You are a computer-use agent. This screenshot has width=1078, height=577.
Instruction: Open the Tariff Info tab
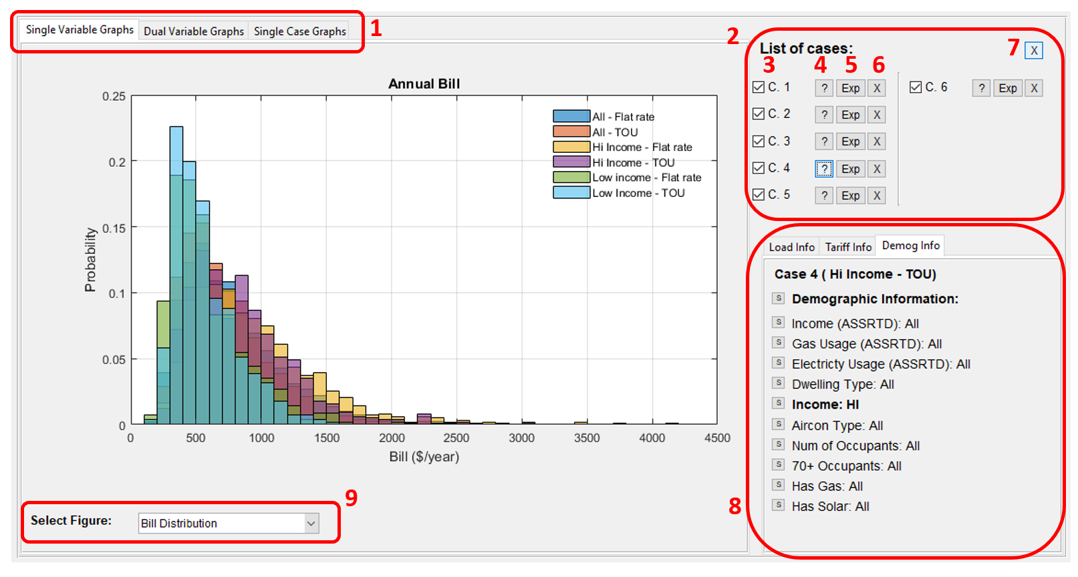click(x=848, y=247)
